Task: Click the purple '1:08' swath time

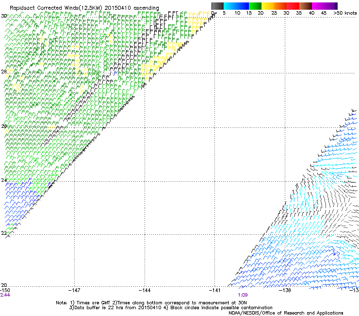Action: point(243,295)
